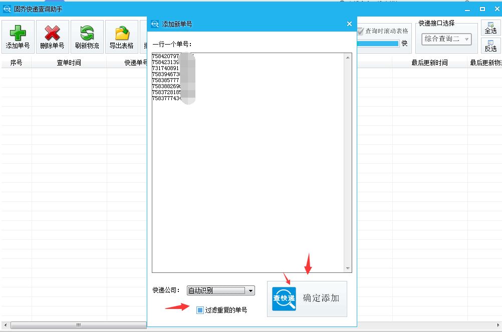Click the 添加单号 green plus icon
Screen dimensions: 502x332
click(x=18, y=33)
